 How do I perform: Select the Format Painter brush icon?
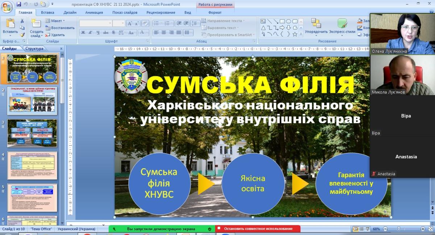tap(22, 35)
